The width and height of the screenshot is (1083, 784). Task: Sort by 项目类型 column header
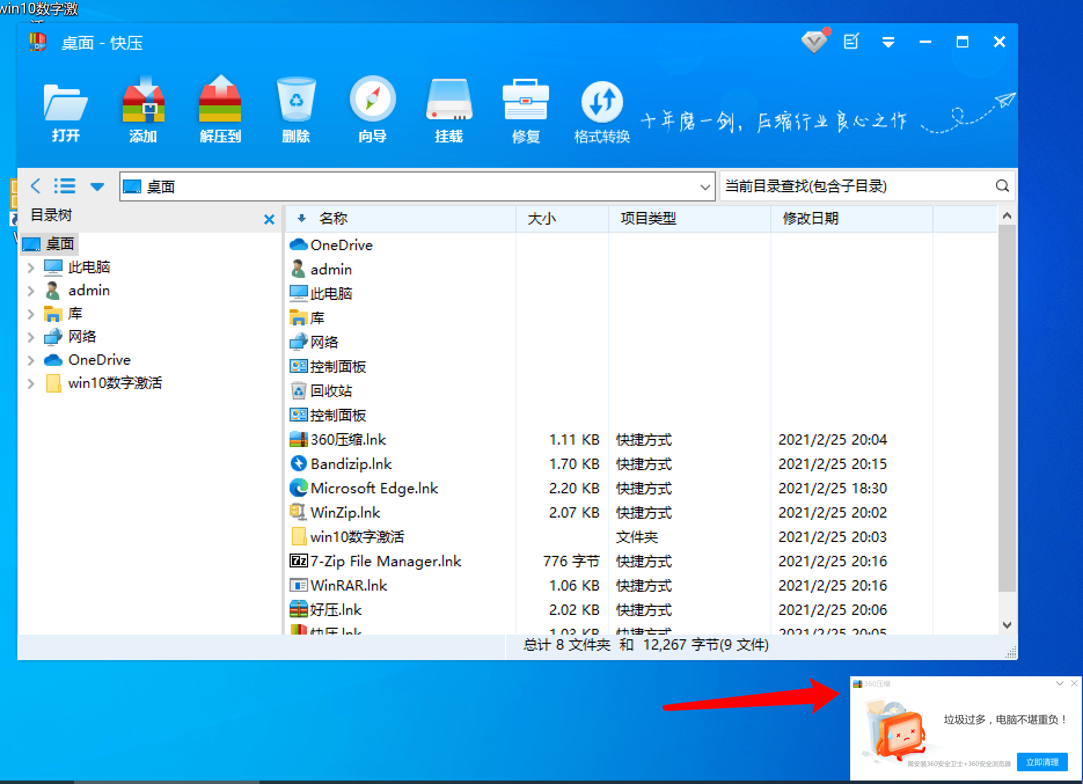coord(689,218)
